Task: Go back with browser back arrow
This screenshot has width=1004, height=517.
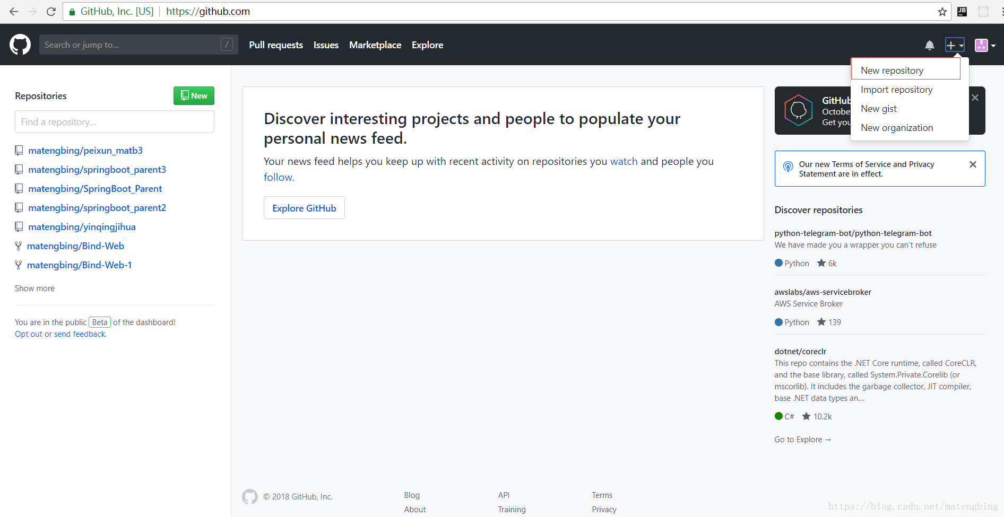Action: pos(14,11)
